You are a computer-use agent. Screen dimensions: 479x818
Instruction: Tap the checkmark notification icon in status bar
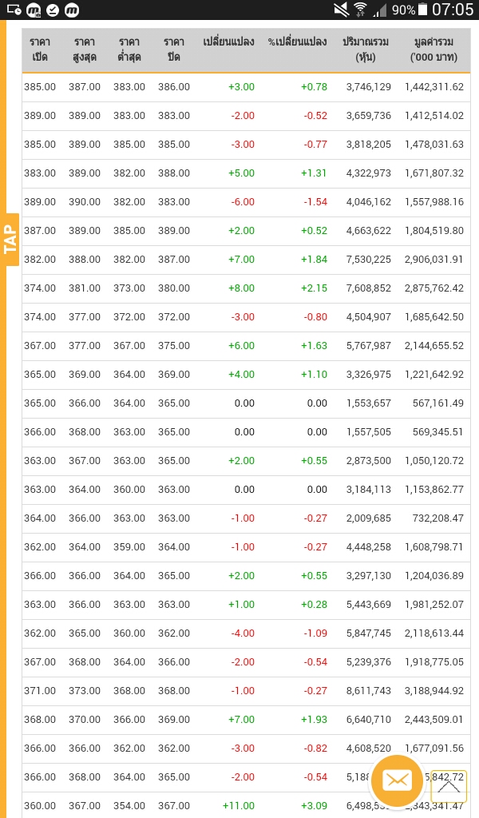pyautogui.click(x=53, y=11)
